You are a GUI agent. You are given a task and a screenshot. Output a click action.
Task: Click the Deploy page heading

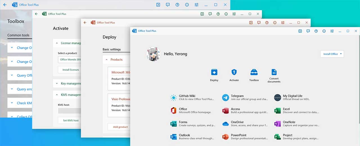pos(109,37)
